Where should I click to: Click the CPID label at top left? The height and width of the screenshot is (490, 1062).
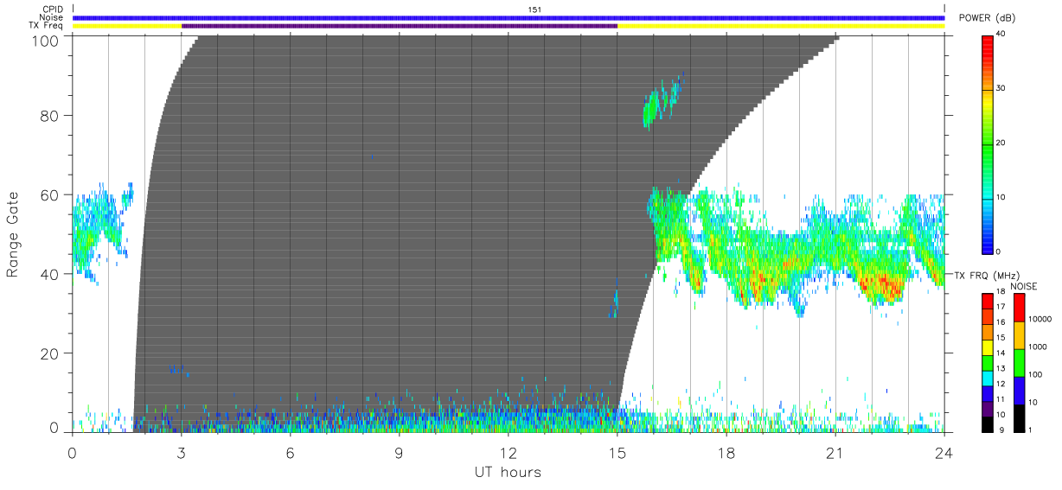(x=52, y=9)
